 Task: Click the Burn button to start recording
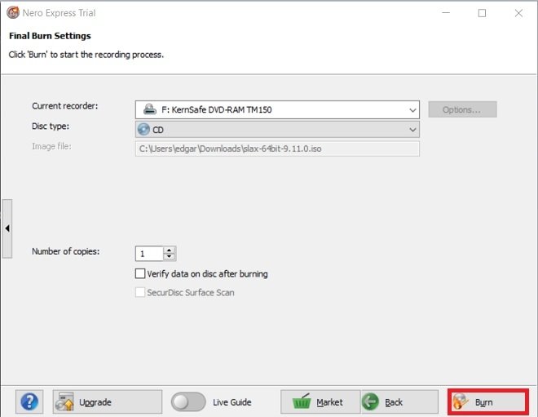tap(488, 401)
